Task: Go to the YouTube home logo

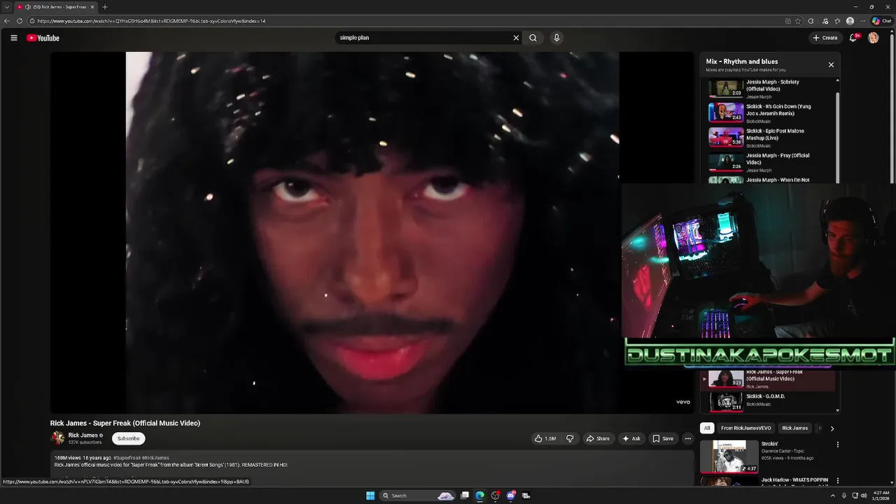Action: pyautogui.click(x=43, y=38)
